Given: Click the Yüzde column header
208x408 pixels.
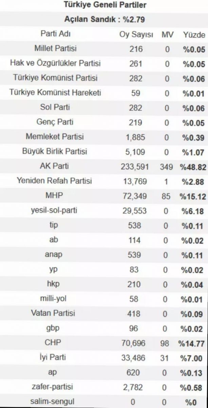Looking at the screenshot, I should 194,35.
